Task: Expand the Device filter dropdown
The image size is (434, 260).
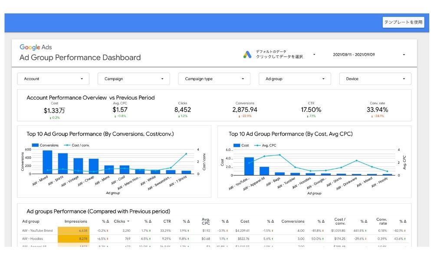Action: [375, 79]
